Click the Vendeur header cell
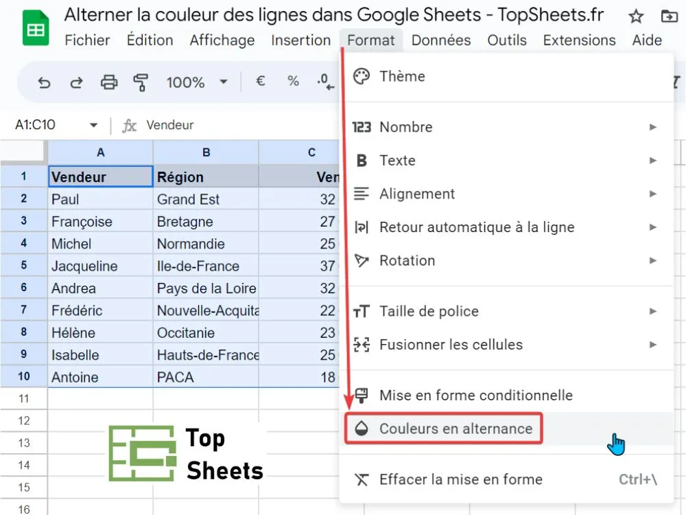This screenshot has width=686, height=515. (x=101, y=176)
